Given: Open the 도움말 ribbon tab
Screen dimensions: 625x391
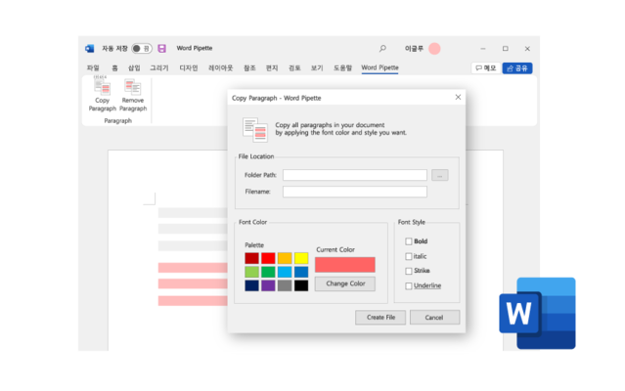Looking at the screenshot, I should coord(342,68).
